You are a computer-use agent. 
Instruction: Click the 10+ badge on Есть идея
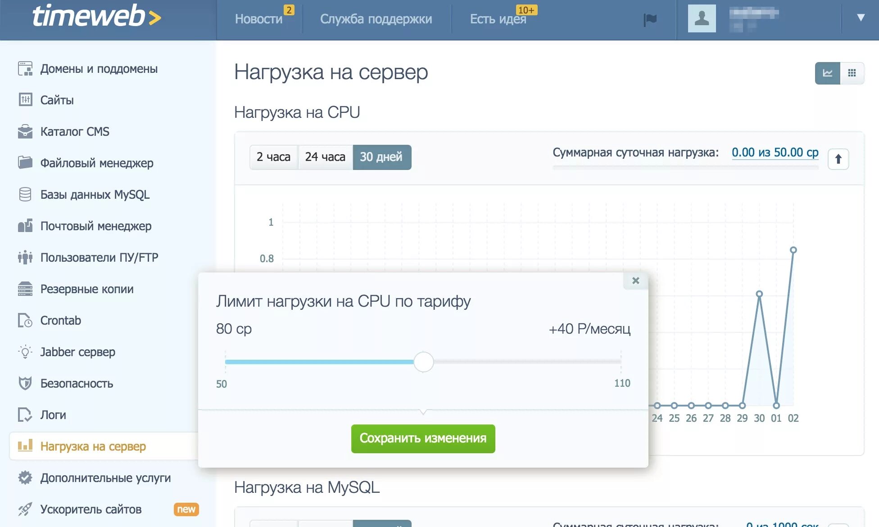[526, 10]
